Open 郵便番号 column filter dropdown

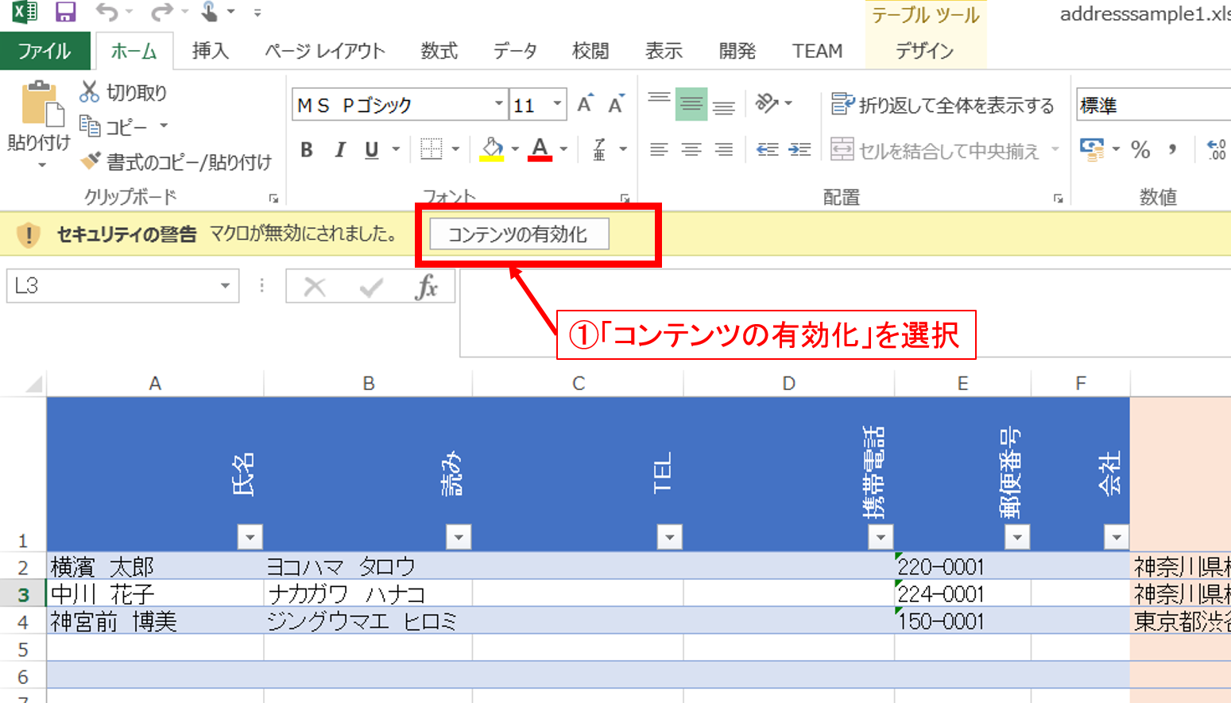click(x=1017, y=537)
